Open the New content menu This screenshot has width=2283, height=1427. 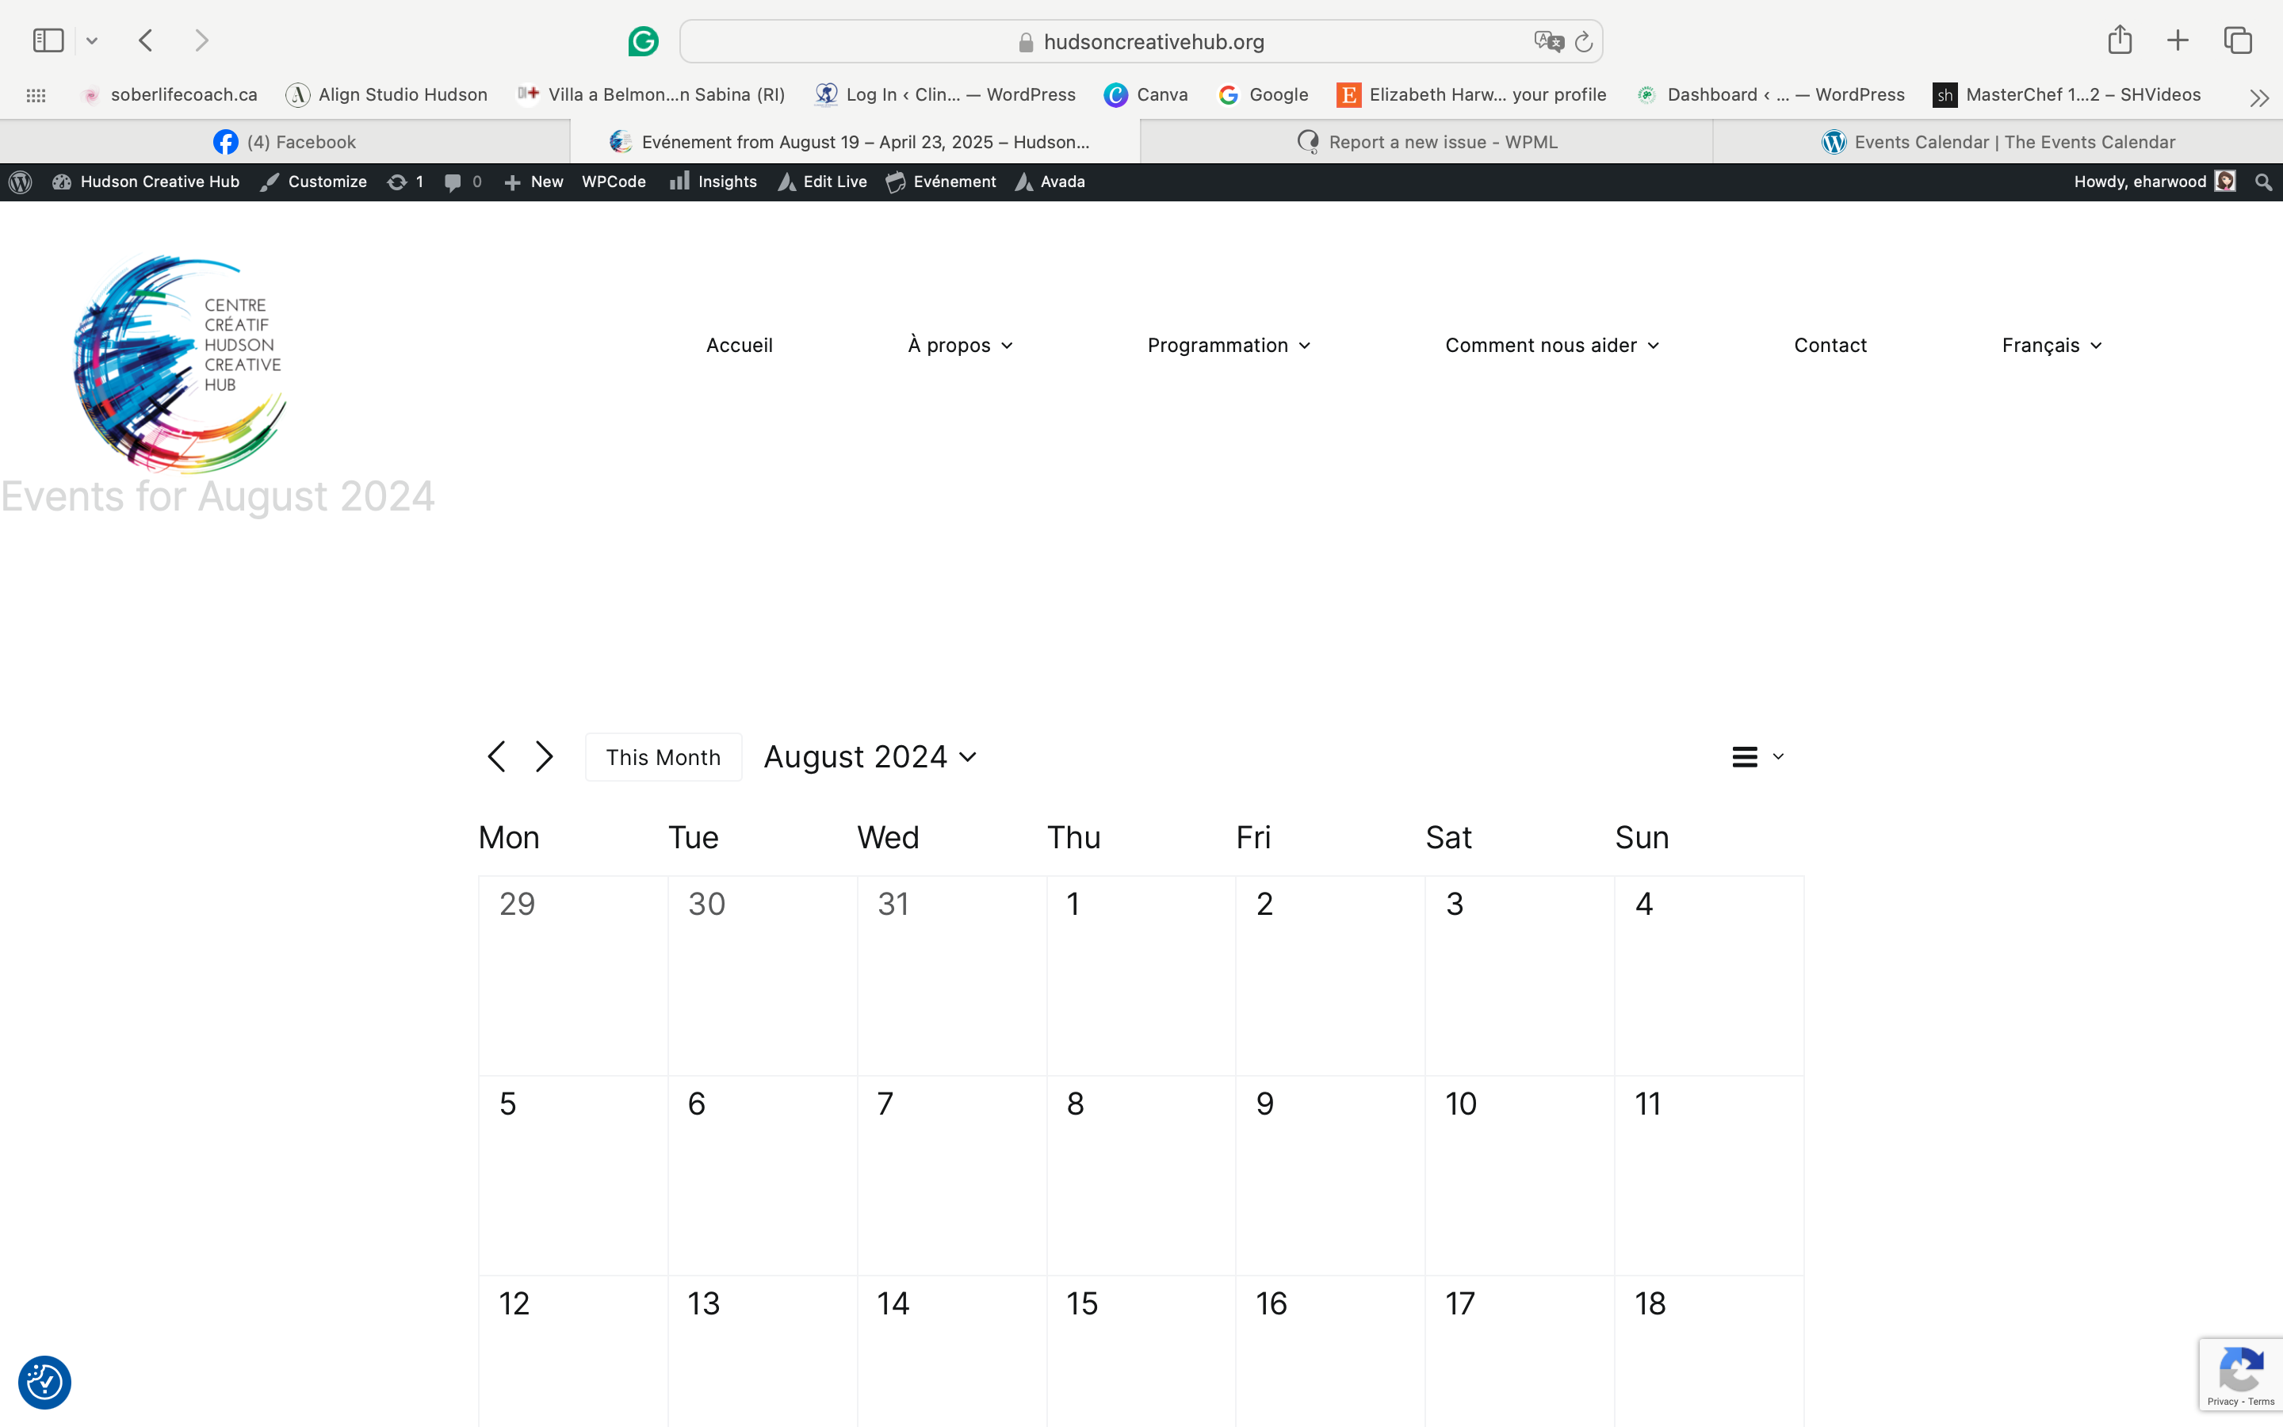534,182
